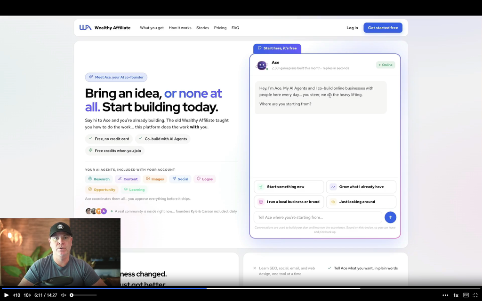This screenshot has width=482, height=301.
Task: Send message with the blue arrow button
Action: [x=390, y=217]
